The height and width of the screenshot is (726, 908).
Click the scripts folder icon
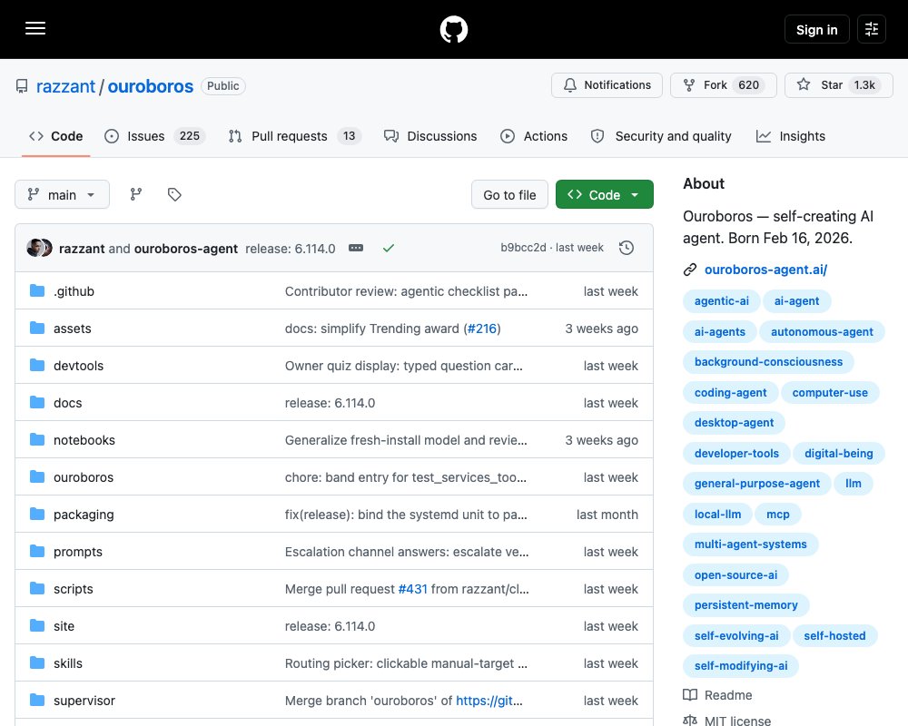coord(37,589)
